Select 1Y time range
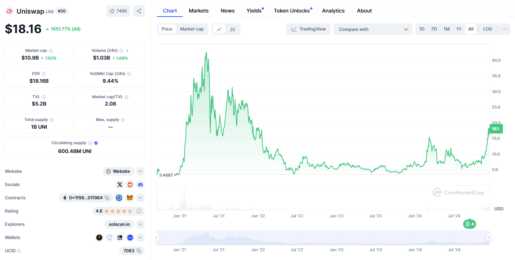 (459, 29)
